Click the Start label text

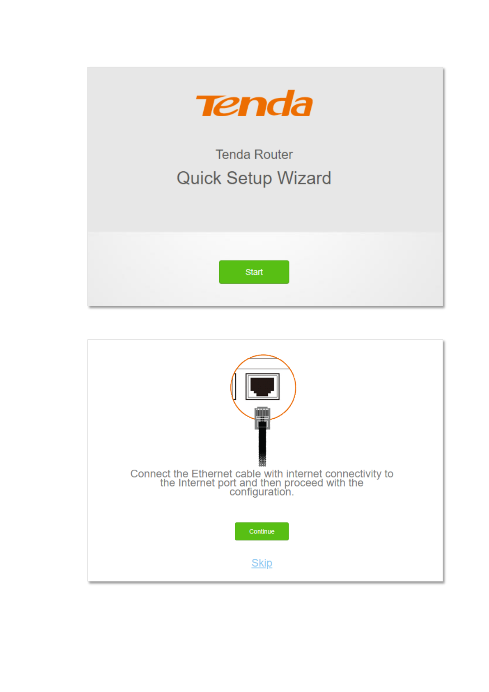tap(254, 272)
